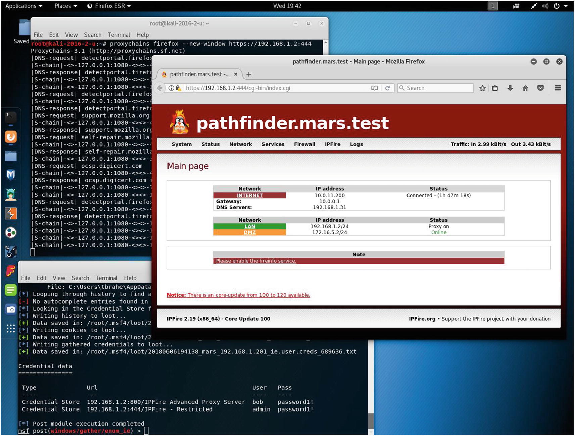Click the insecure connection lock warning icon
The width and height of the screenshot is (575, 436).
tap(178, 88)
